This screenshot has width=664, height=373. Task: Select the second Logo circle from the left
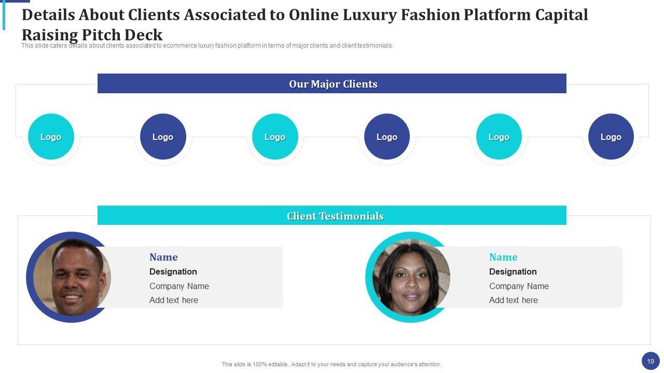[163, 137]
